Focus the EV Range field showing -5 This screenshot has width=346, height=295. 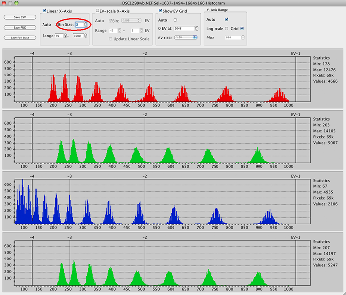pyautogui.click(x=113, y=31)
